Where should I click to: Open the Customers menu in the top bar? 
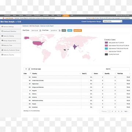pos(29,15)
